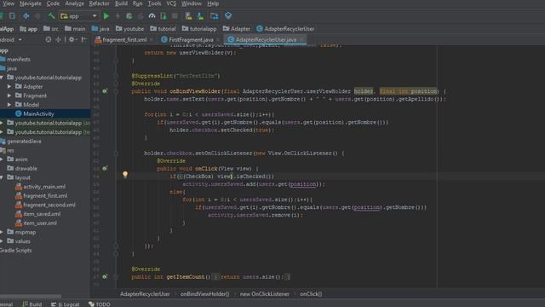Click the override gutter marker beside onClick

105,169
